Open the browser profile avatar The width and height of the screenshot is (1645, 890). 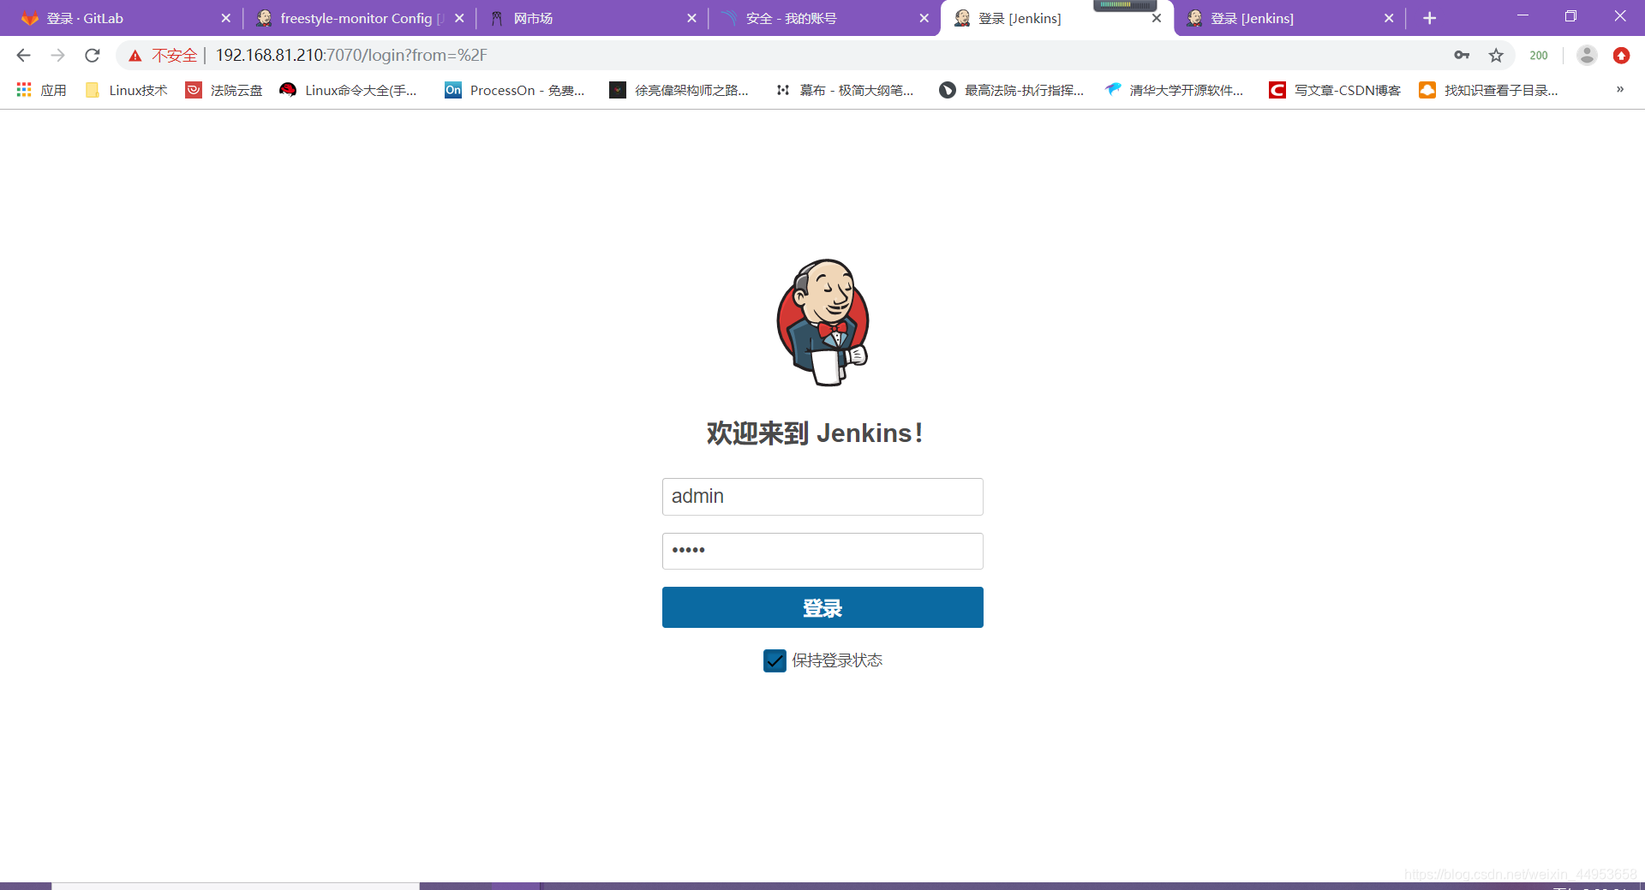click(1587, 56)
